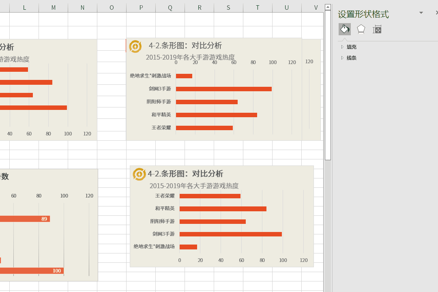
Task: Select the 王者荣耀 label in lower chart
Action: pyautogui.click(x=165, y=196)
